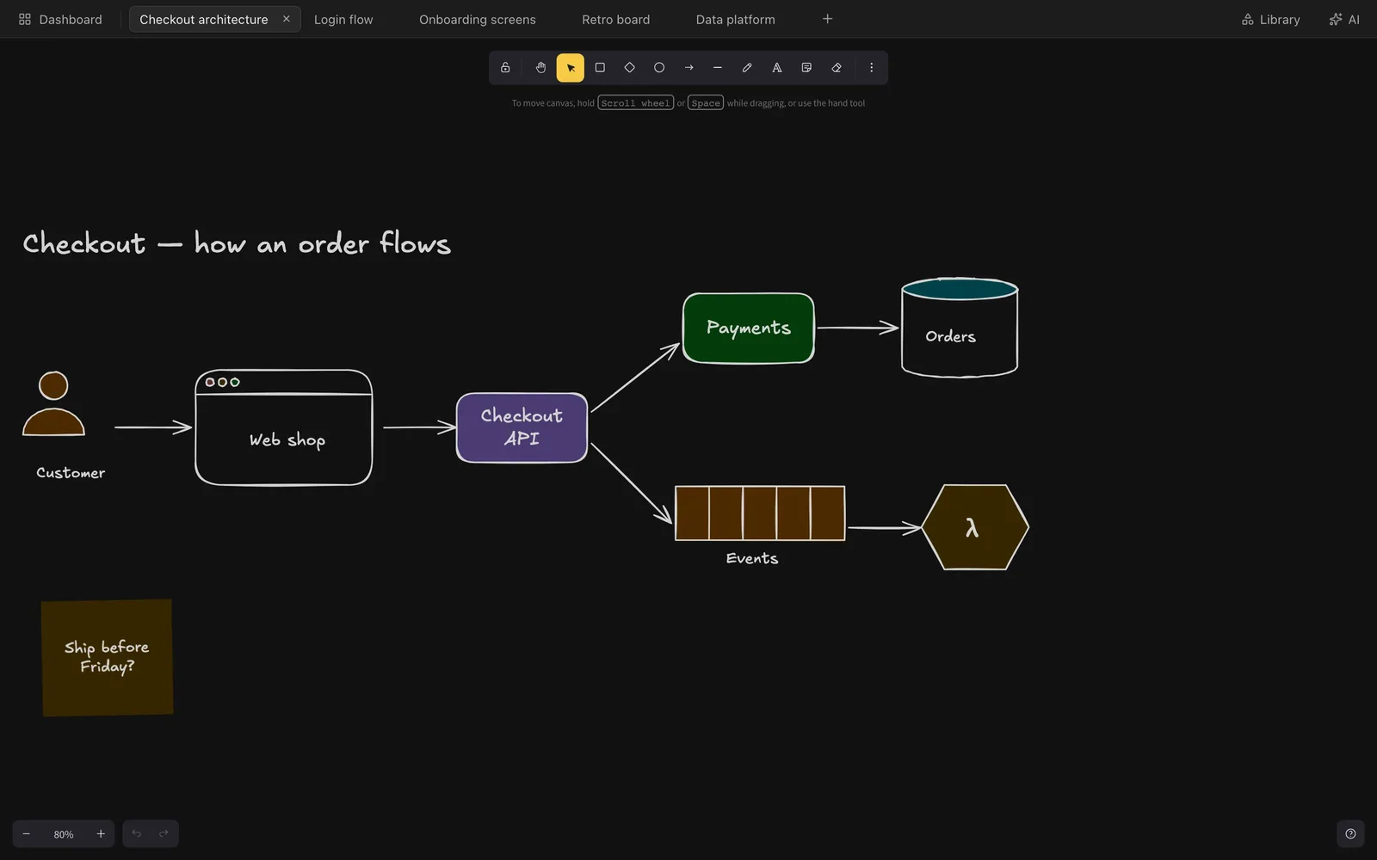Select the brown Events queue shape

[x=760, y=513]
